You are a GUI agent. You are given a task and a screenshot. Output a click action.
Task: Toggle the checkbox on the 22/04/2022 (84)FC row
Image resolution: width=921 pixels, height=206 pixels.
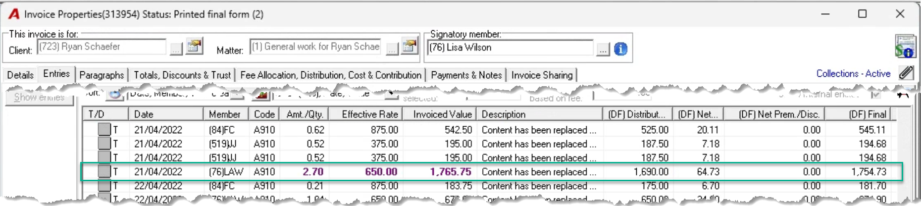tap(104, 186)
